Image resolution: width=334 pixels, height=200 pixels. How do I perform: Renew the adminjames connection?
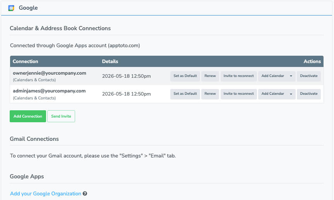click(210, 94)
